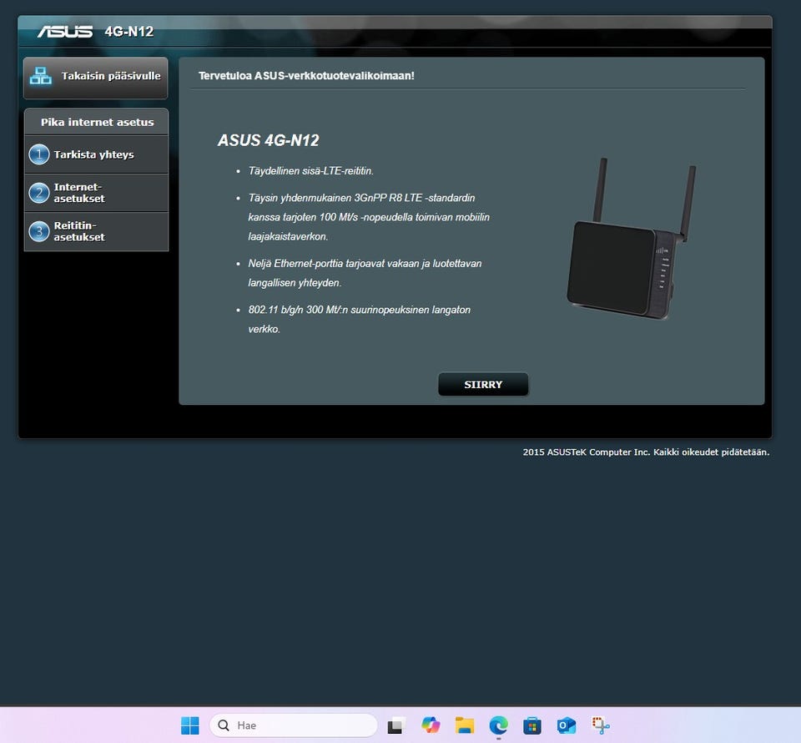801x743 pixels.
Task: Open Snipping Tool from the taskbar
Action: tap(601, 725)
